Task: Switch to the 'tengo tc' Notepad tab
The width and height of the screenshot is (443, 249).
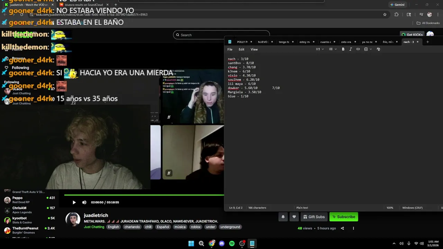Action: 284,42
